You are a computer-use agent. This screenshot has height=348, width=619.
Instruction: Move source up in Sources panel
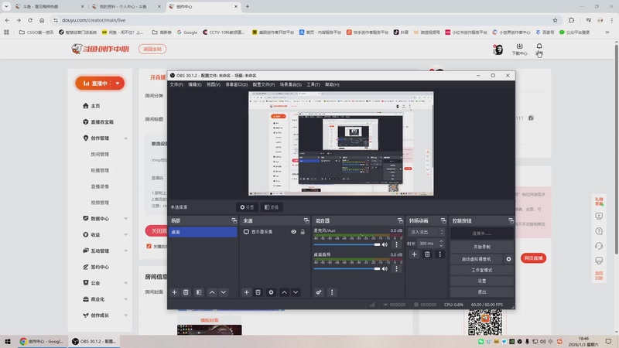coord(284,292)
